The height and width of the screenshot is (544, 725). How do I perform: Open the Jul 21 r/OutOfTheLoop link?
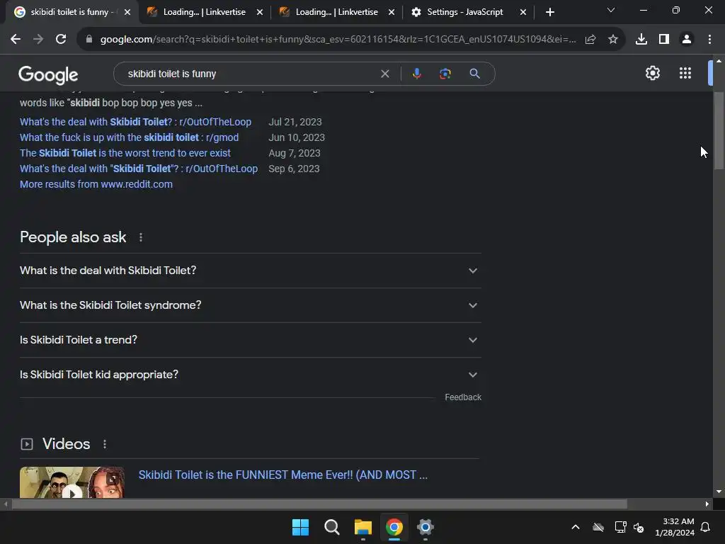[x=135, y=122]
